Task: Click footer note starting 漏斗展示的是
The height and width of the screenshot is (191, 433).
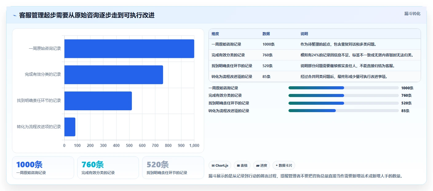Action: click(x=305, y=176)
